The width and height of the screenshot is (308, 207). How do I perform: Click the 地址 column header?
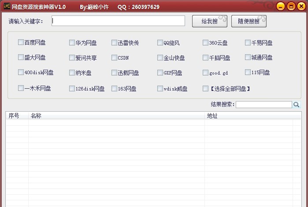click(x=252, y=116)
